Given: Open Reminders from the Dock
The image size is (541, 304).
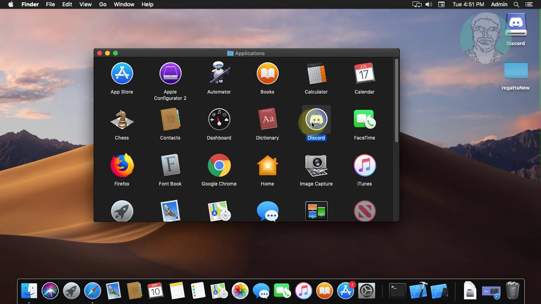Looking at the screenshot, I should [x=198, y=290].
